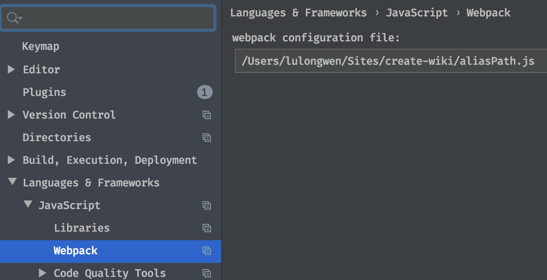
Task: Expand Build, Execution, Deployment section
Action: tap(11, 160)
